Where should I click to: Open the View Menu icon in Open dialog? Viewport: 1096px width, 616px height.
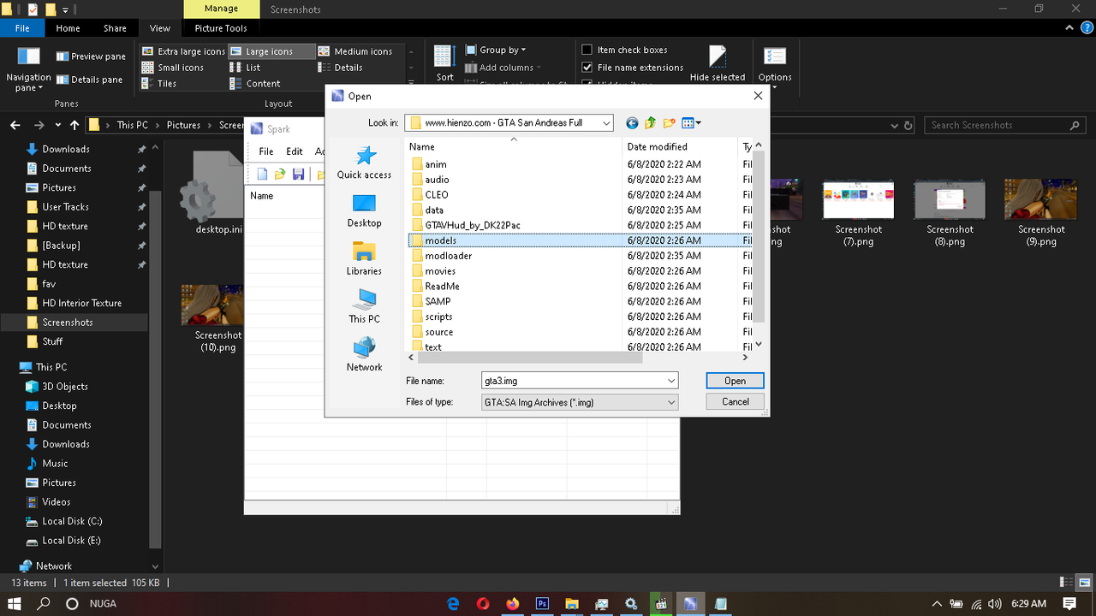point(691,123)
